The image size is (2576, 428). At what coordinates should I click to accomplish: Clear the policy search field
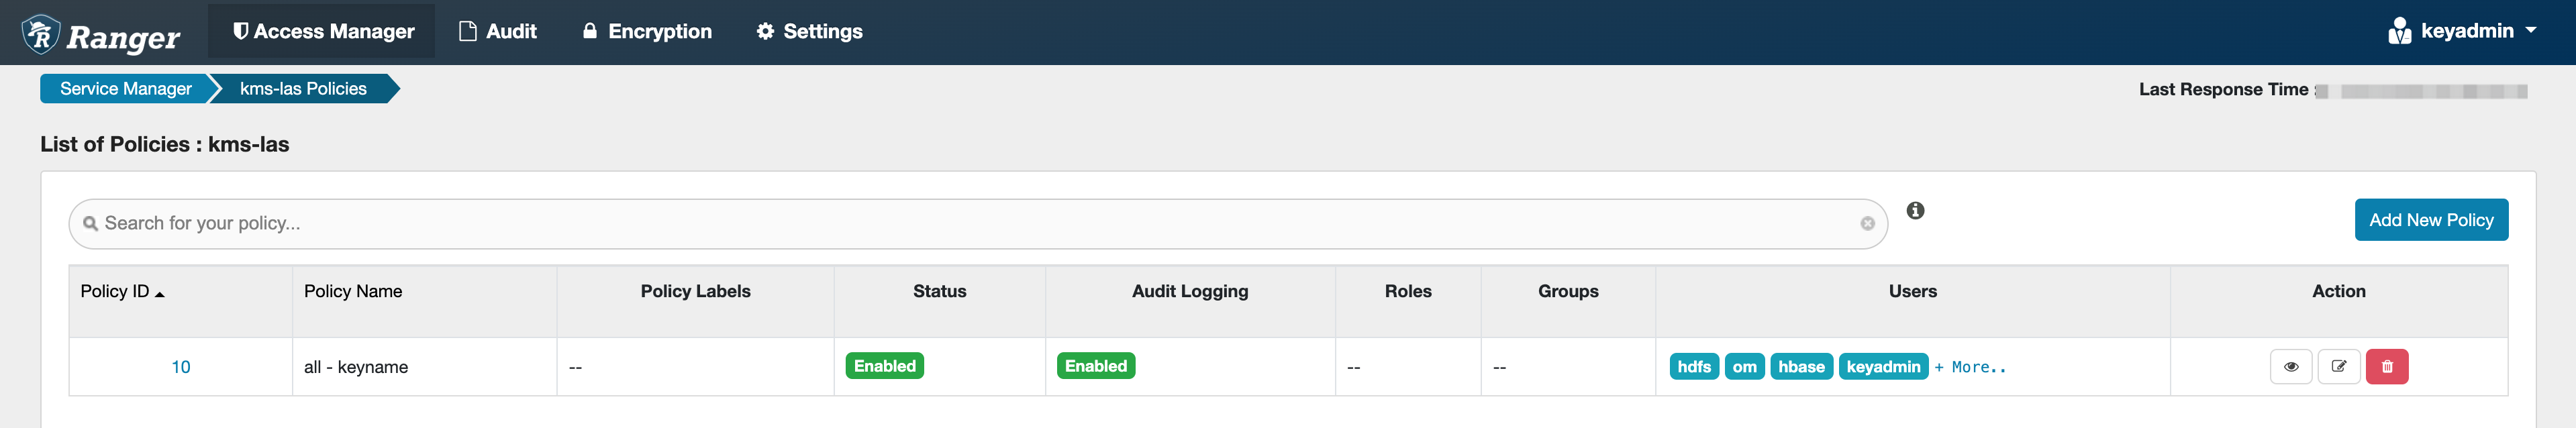(x=1867, y=224)
